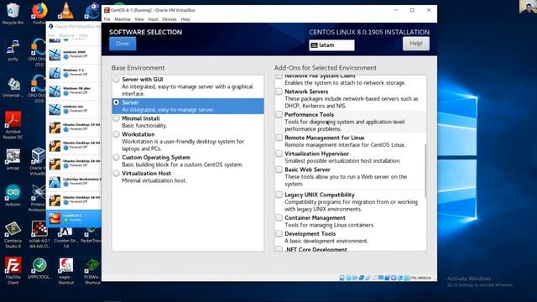Enable Remote Management for Linux add-on

click(x=279, y=138)
